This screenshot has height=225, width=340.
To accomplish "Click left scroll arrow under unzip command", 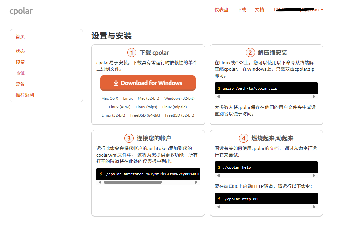I will (x=218, y=97).
